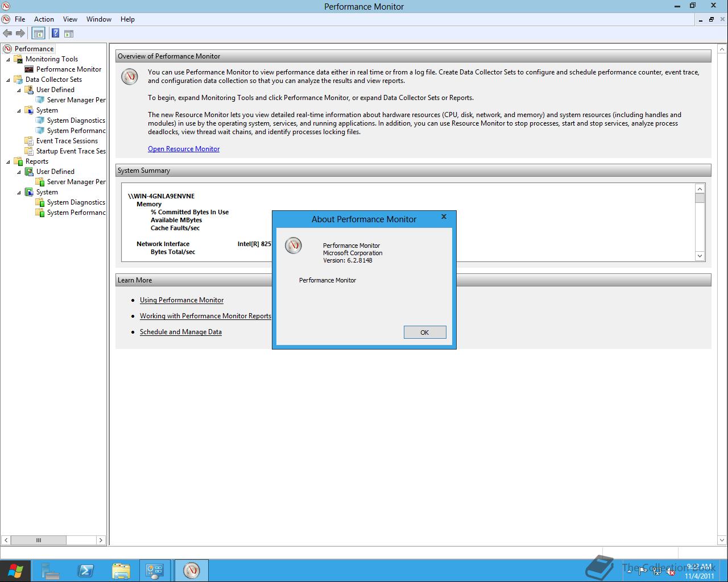Click the Reports folder icon
The image size is (728, 582).
18,161
